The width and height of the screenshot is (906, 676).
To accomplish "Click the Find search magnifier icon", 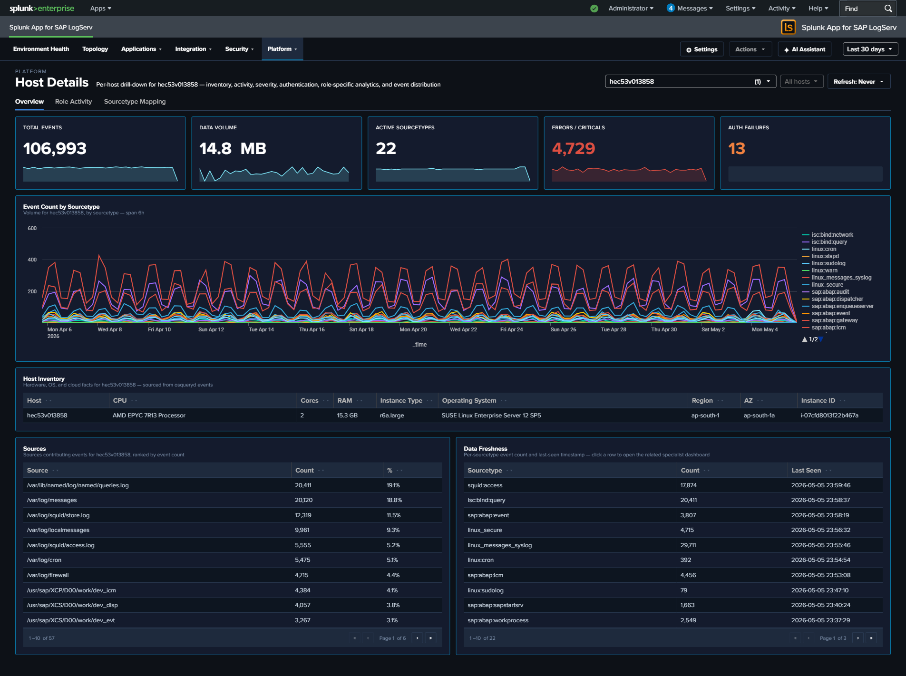I will point(888,9).
